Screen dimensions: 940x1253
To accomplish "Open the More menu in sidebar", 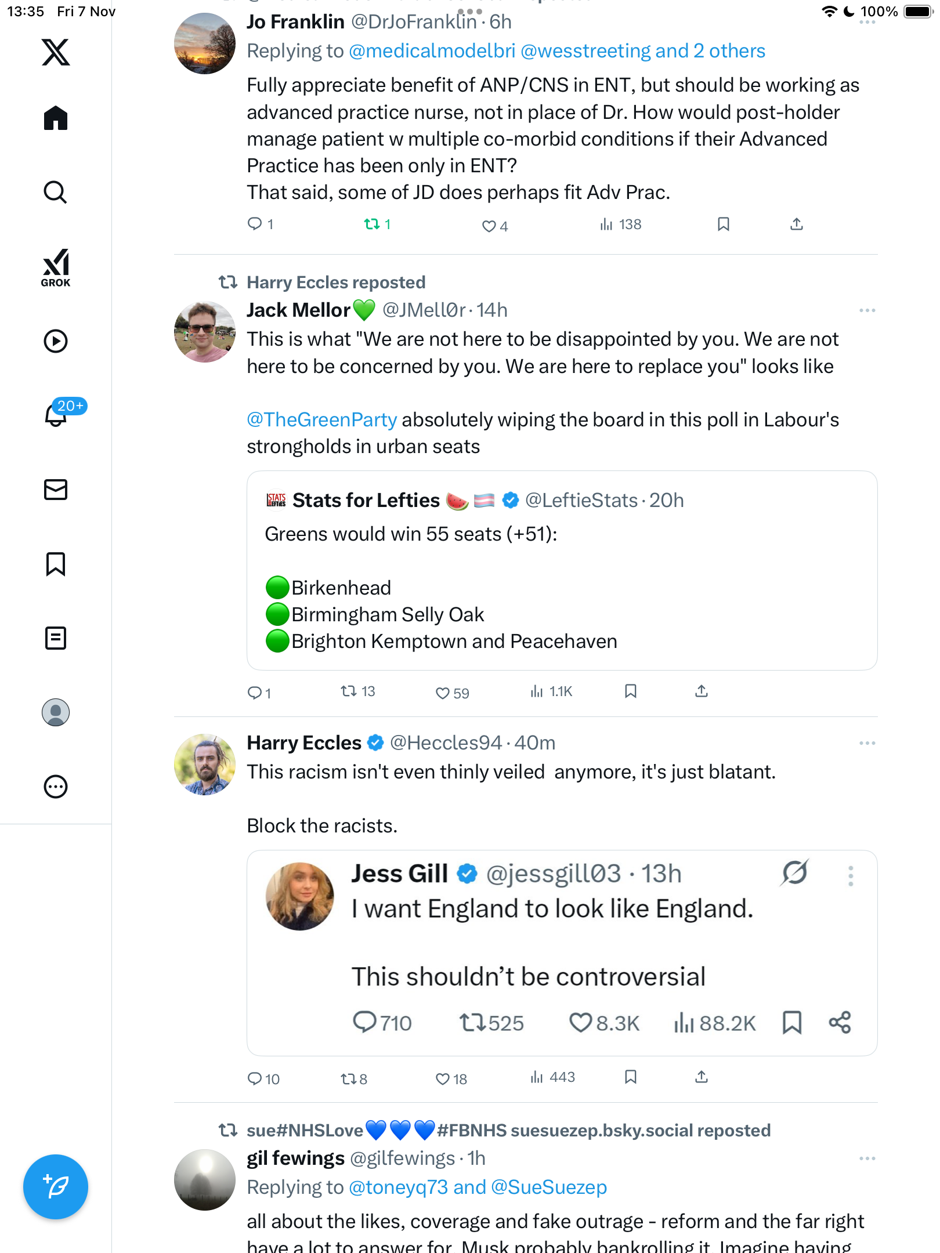I will [x=56, y=787].
